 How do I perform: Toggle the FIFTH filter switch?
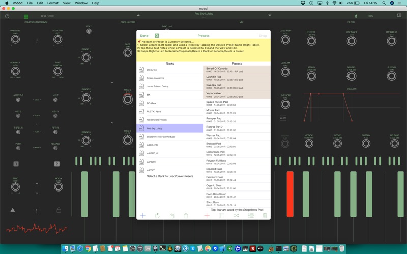55,132
